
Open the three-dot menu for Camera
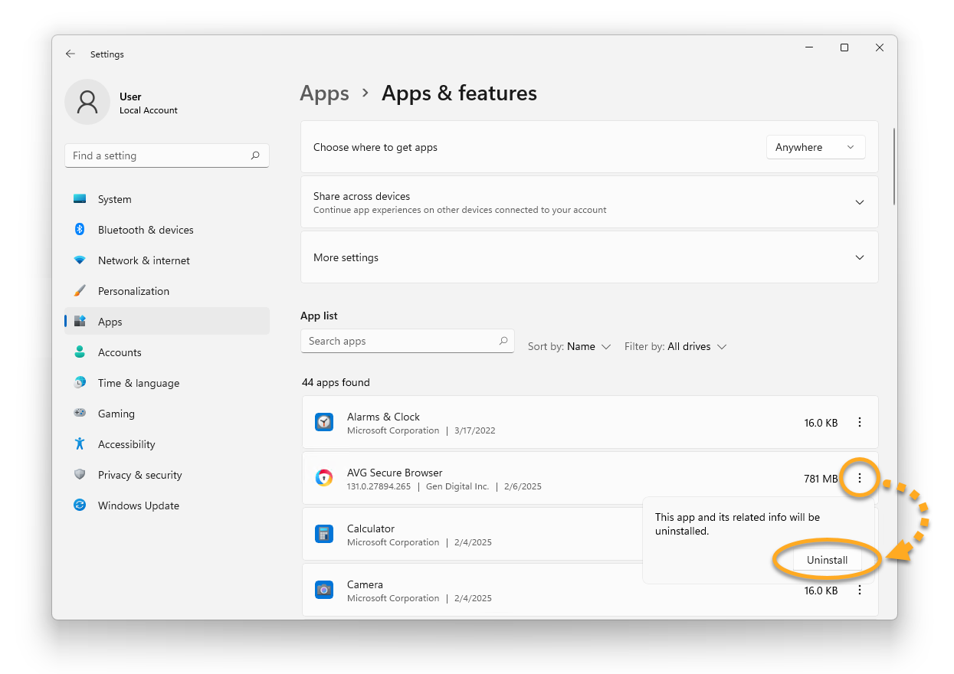click(860, 590)
